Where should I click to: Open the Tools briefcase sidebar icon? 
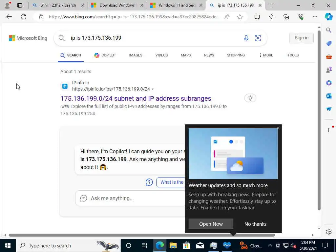[329, 56]
